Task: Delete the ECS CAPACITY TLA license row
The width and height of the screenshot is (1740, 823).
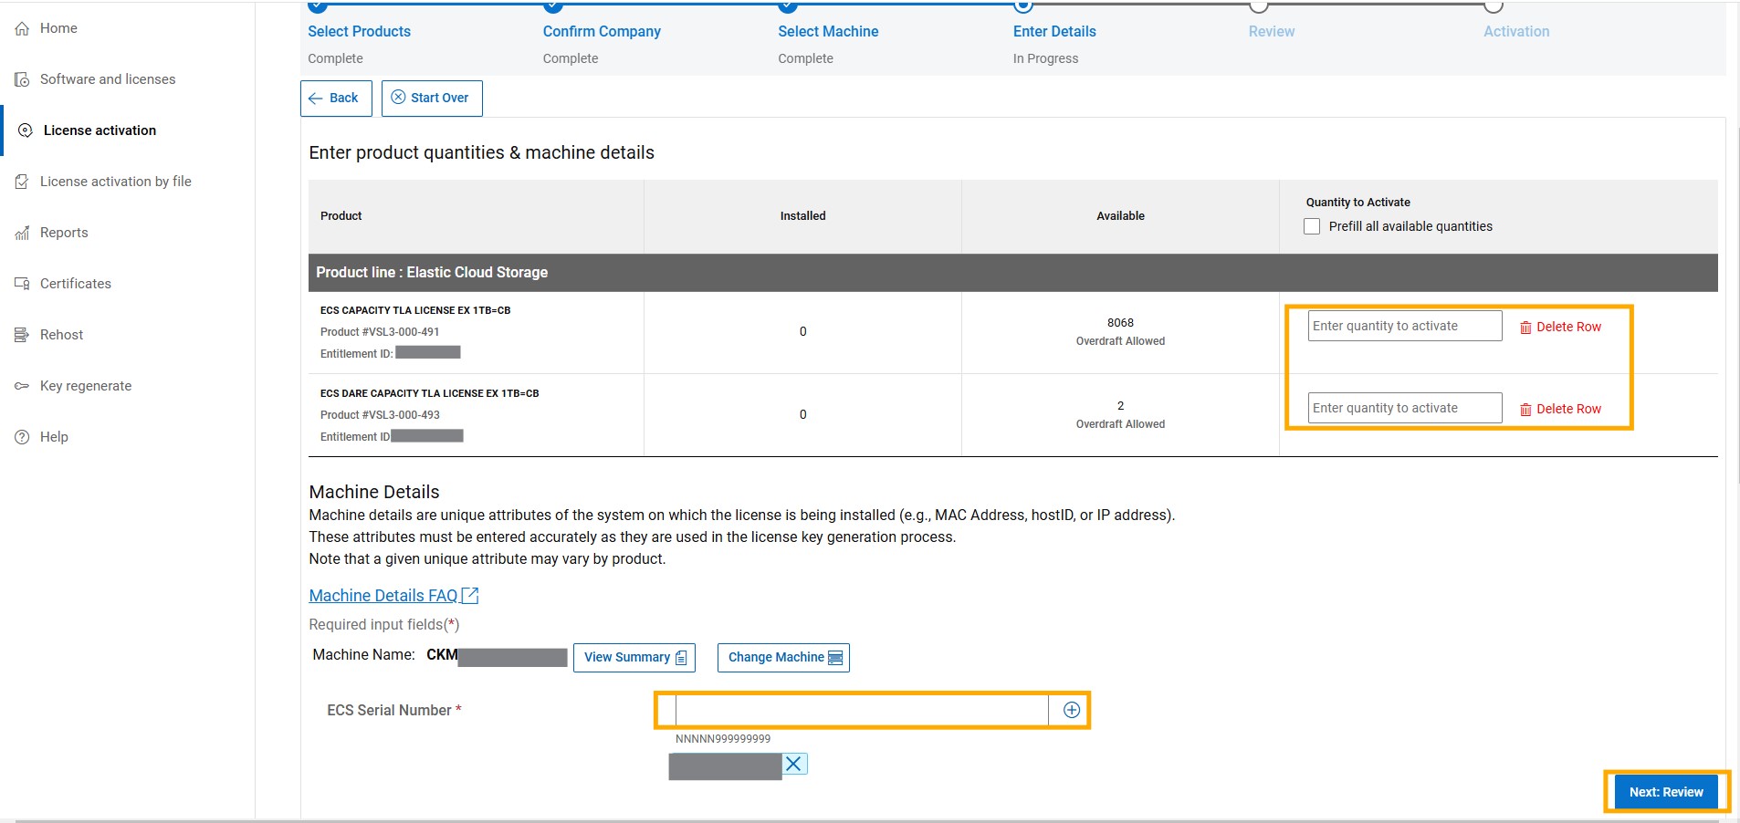Action: click(1561, 327)
